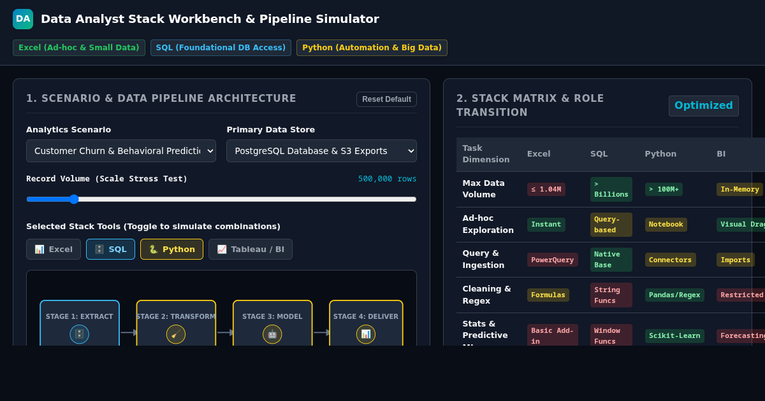
Task: Click the Stage 4: Deliver pipeline box
Action: tap(366, 323)
